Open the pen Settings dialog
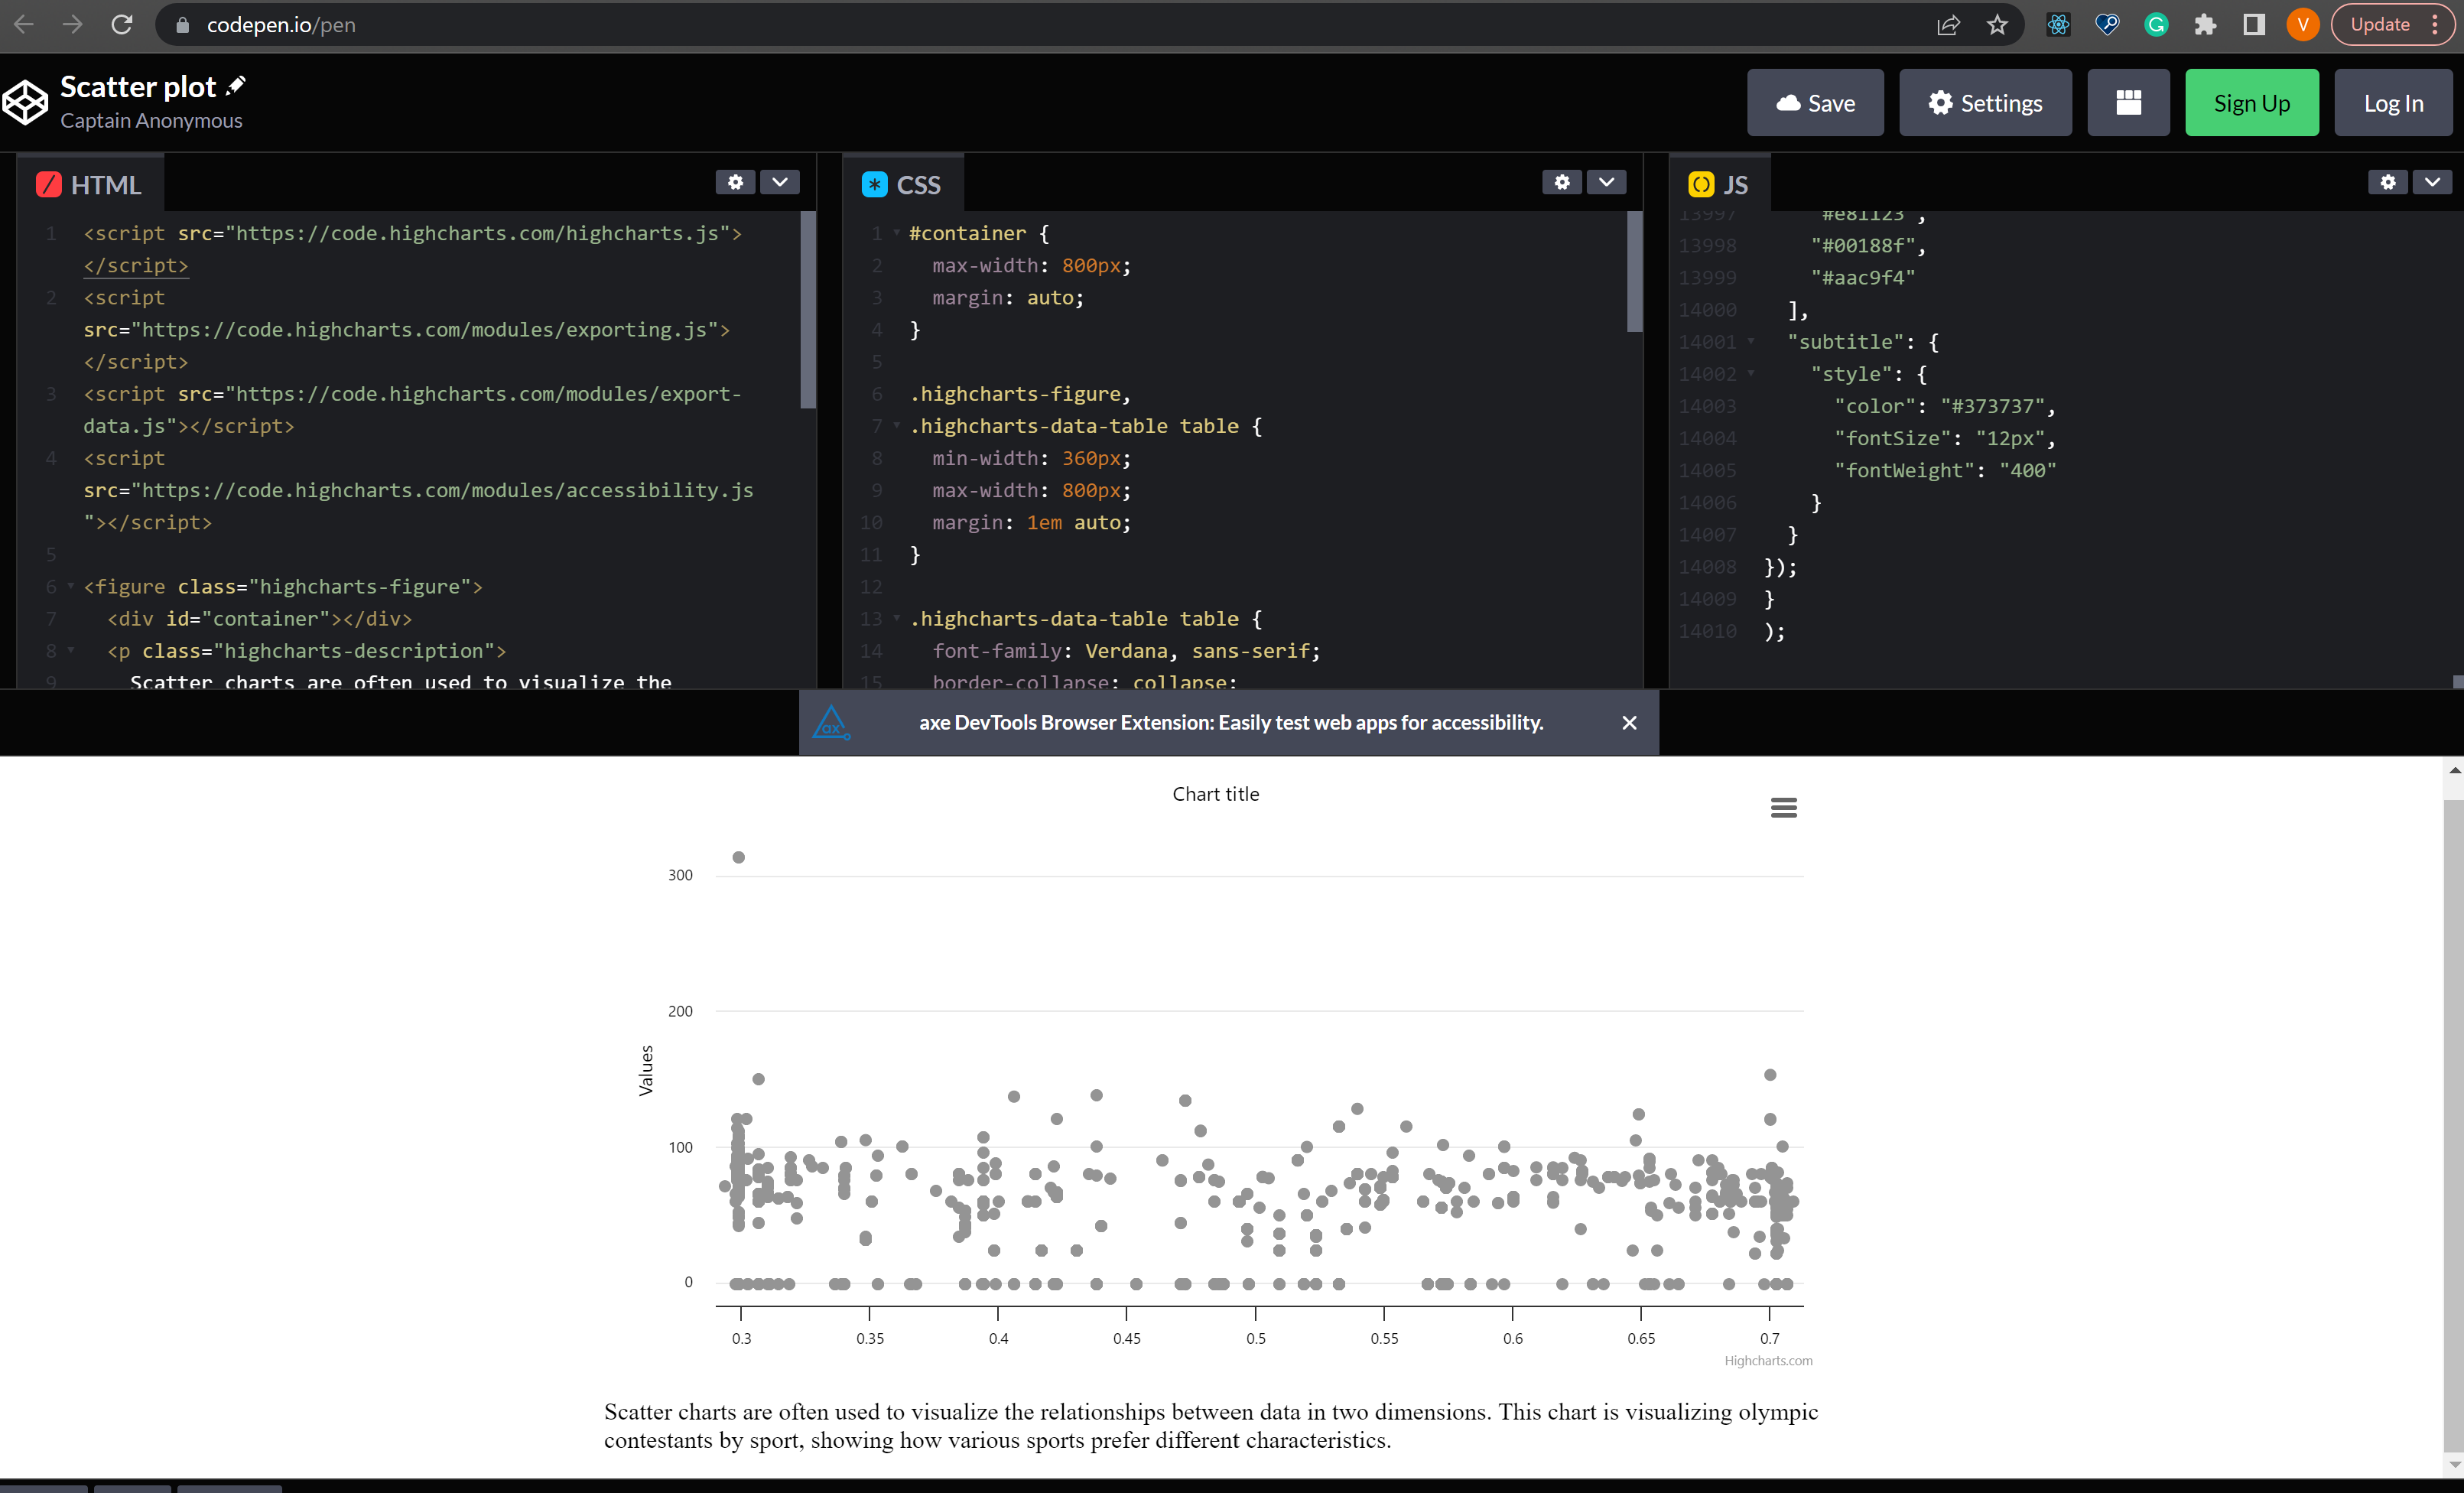The image size is (2464, 1493). (1985, 102)
